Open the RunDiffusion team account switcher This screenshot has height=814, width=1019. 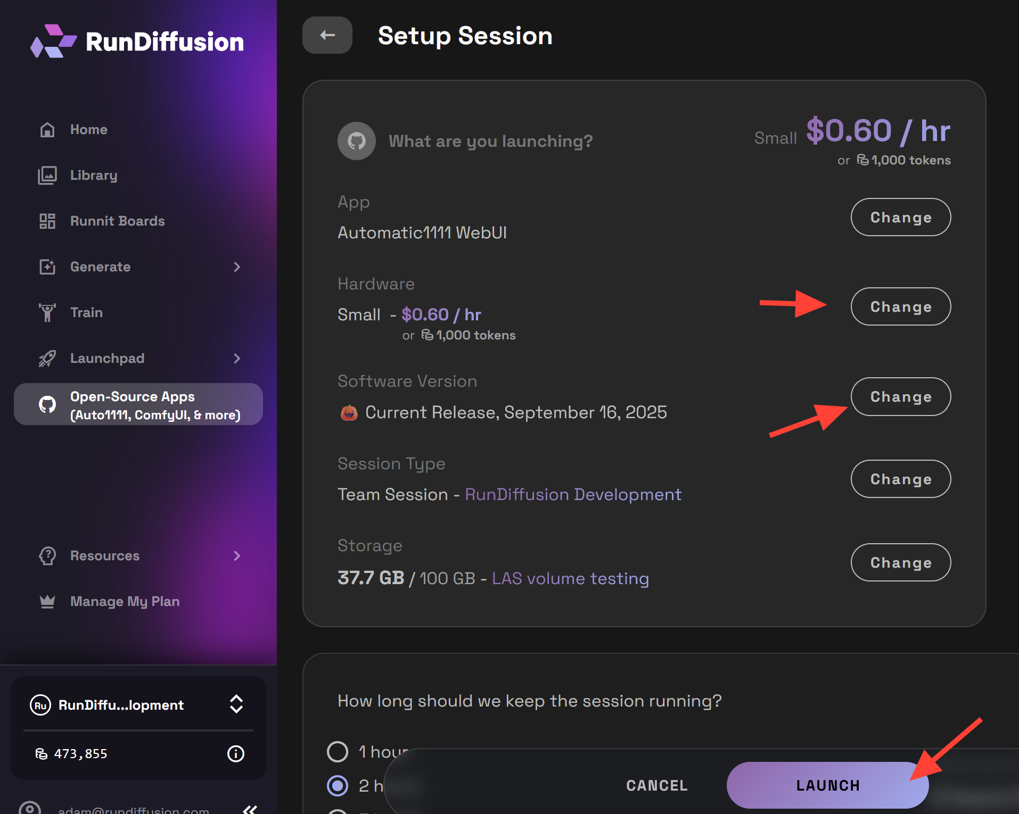coord(236,704)
